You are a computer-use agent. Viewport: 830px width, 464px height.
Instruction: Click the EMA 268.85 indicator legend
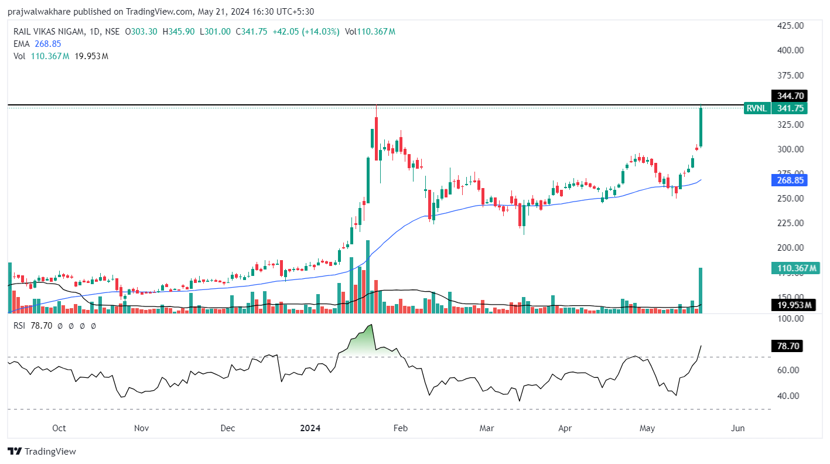pyautogui.click(x=37, y=44)
